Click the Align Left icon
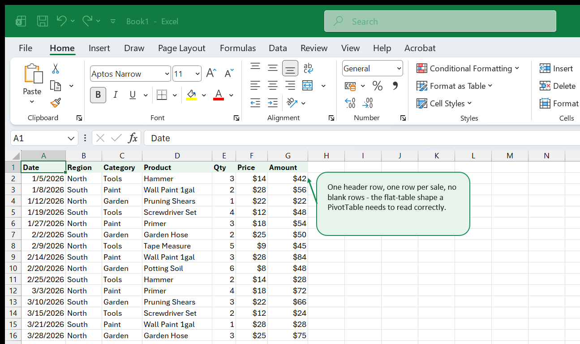 pos(255,85)
